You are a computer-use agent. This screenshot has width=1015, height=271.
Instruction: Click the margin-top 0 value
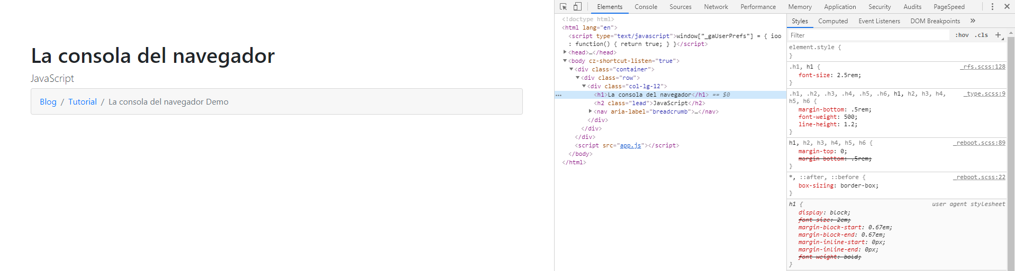(x=842, y=151)
